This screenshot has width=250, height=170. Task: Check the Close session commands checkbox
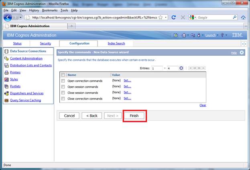[63, 93]
